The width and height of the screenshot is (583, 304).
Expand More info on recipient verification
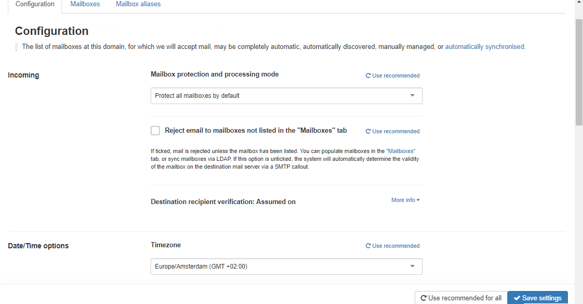[x=405, y=200]
